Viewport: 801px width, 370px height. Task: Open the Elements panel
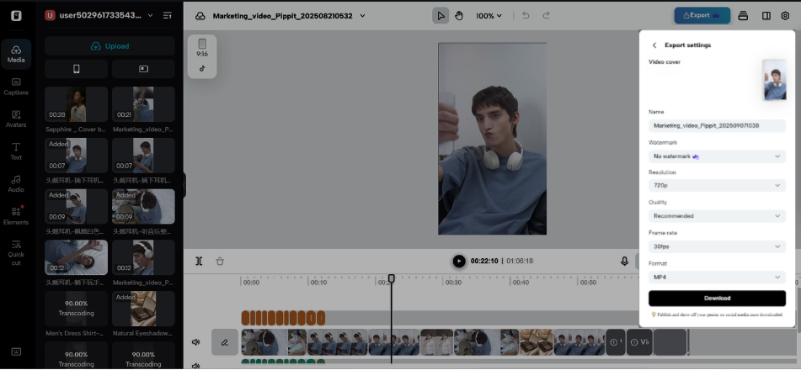pyautogui.click(x=16, y=215)
